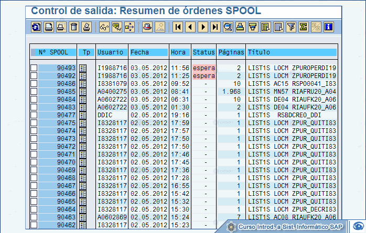The width and height of the screenshot is (366, 233).
Task: Tick the checkbox for spool 90483
Action: [x=34, y=107]
